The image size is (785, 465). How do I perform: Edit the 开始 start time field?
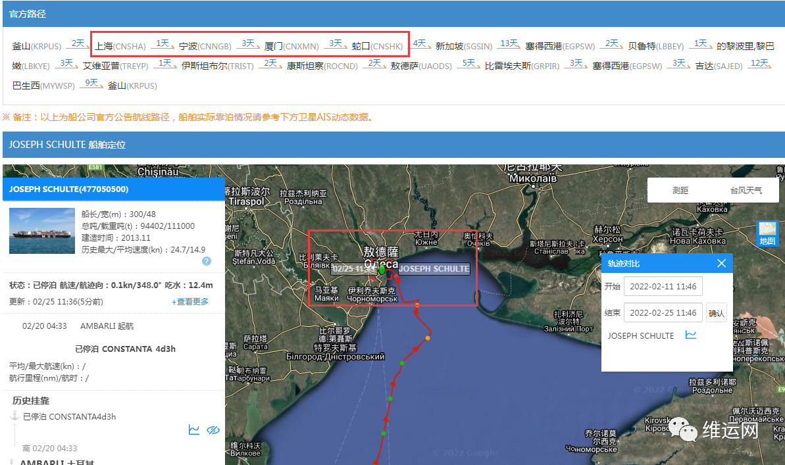click(x=663, y=286)
